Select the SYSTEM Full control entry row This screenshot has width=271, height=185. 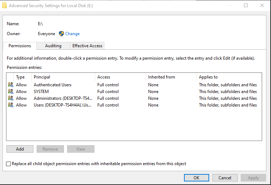[108, 92]
